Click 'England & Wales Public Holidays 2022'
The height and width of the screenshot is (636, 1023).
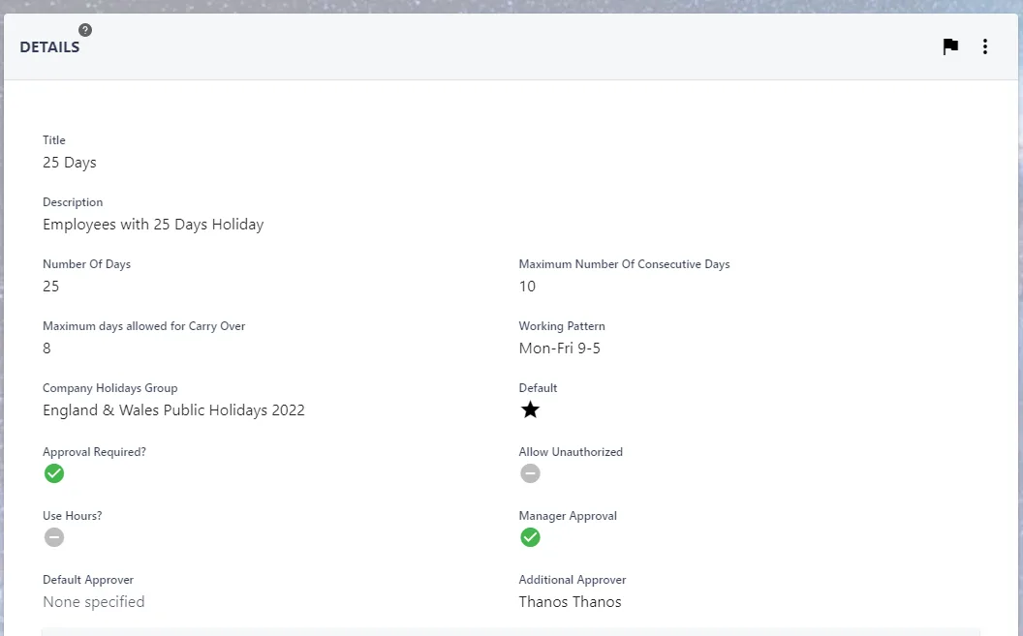[x=173, y=409]
